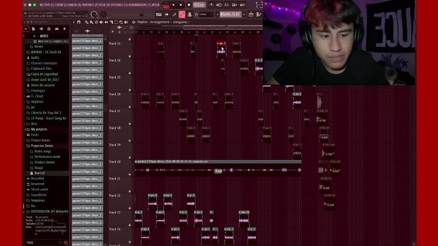
Task: Start playback with the Play button
Action: [x=173, y=5]
